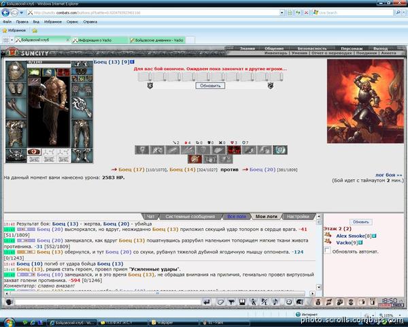Click the Windows Start button
The height and width of the screenshot is (327, 408).
(x=9, y=322)
